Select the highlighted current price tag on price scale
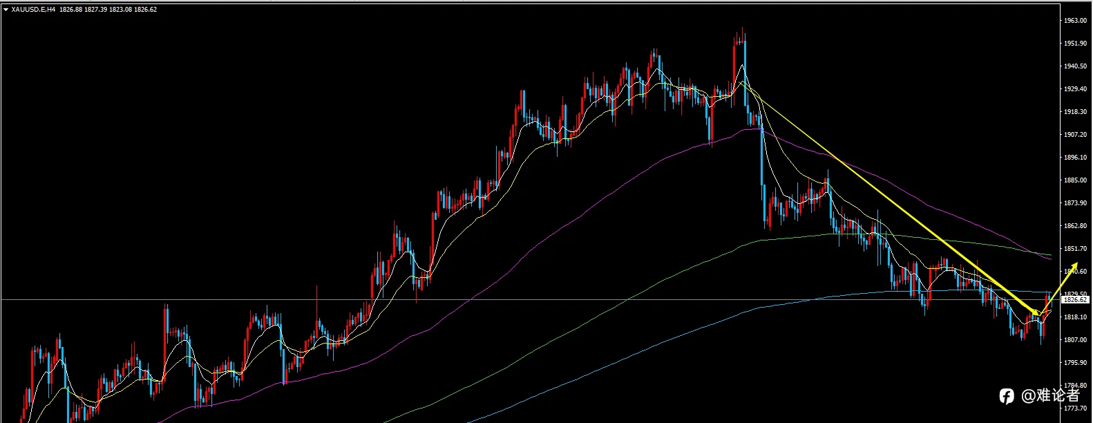Screen dimensions: 1093x423 point(1075,300)
